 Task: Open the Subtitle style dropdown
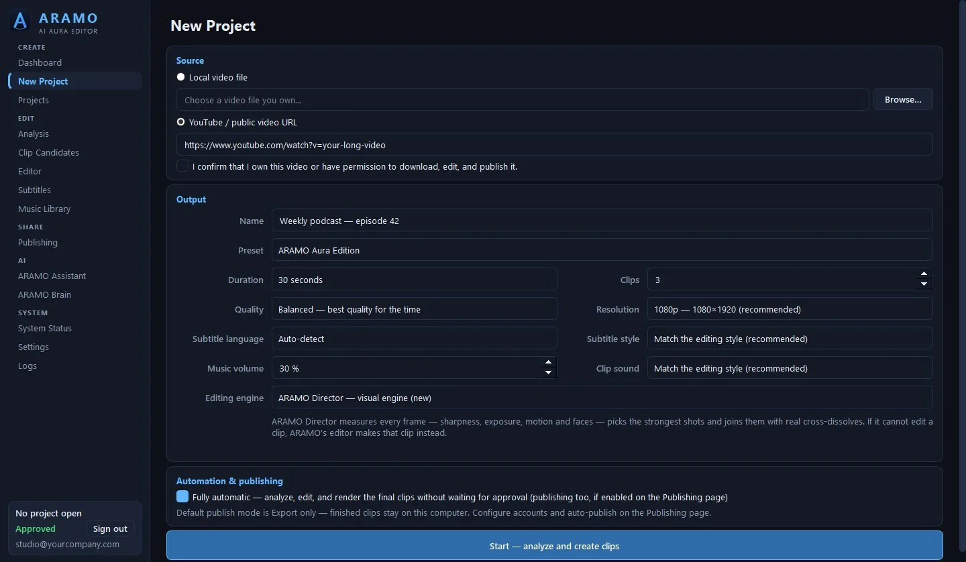click(x=790, y=338)
